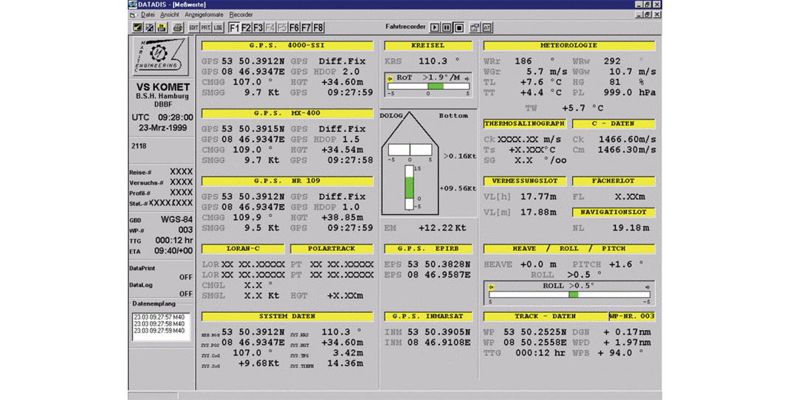Viewport: 790px width, 400px height.
Task: Open the Datei menu
Action: coord(148,15)
